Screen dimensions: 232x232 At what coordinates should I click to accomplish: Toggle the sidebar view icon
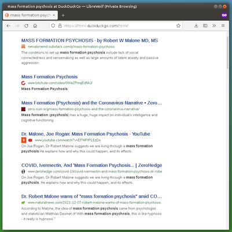205,26
